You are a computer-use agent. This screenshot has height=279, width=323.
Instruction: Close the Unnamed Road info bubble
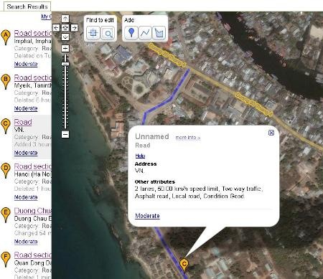click(x=271, y=133)
